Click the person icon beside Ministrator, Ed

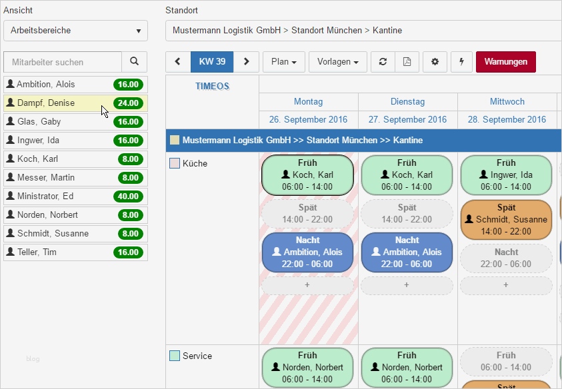[11, 196]
